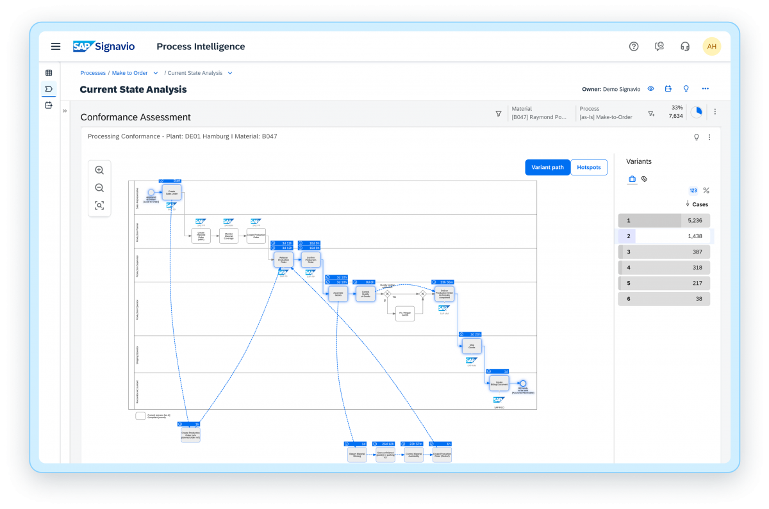Switch to percentage display for variant cases
This screenshot has width=769, height=509.
click(x=706, y=190)
